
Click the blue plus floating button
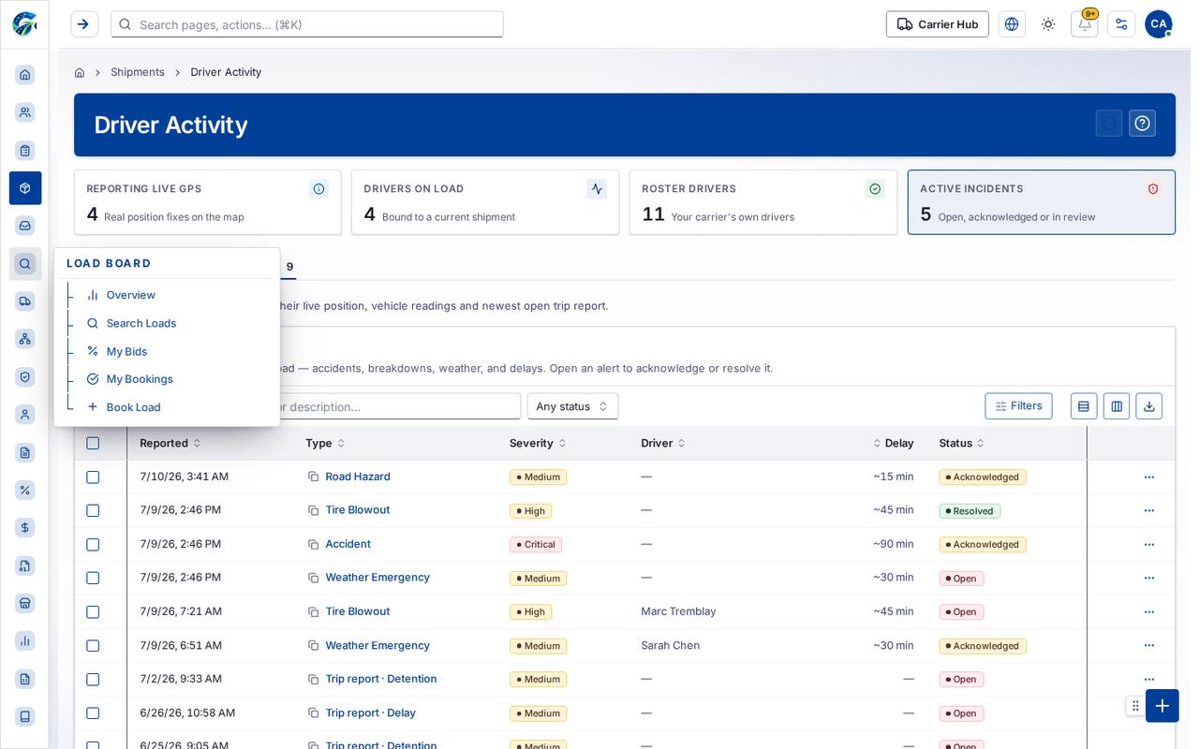click(1162, 706)
